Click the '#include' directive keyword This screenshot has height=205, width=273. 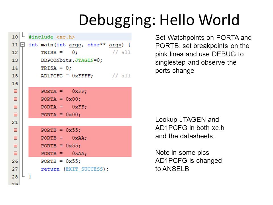click(41, 37)
